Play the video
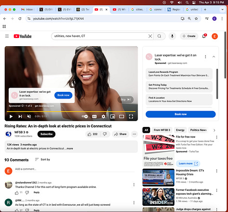The image size is (228, 212). click(x=11, y=116)
